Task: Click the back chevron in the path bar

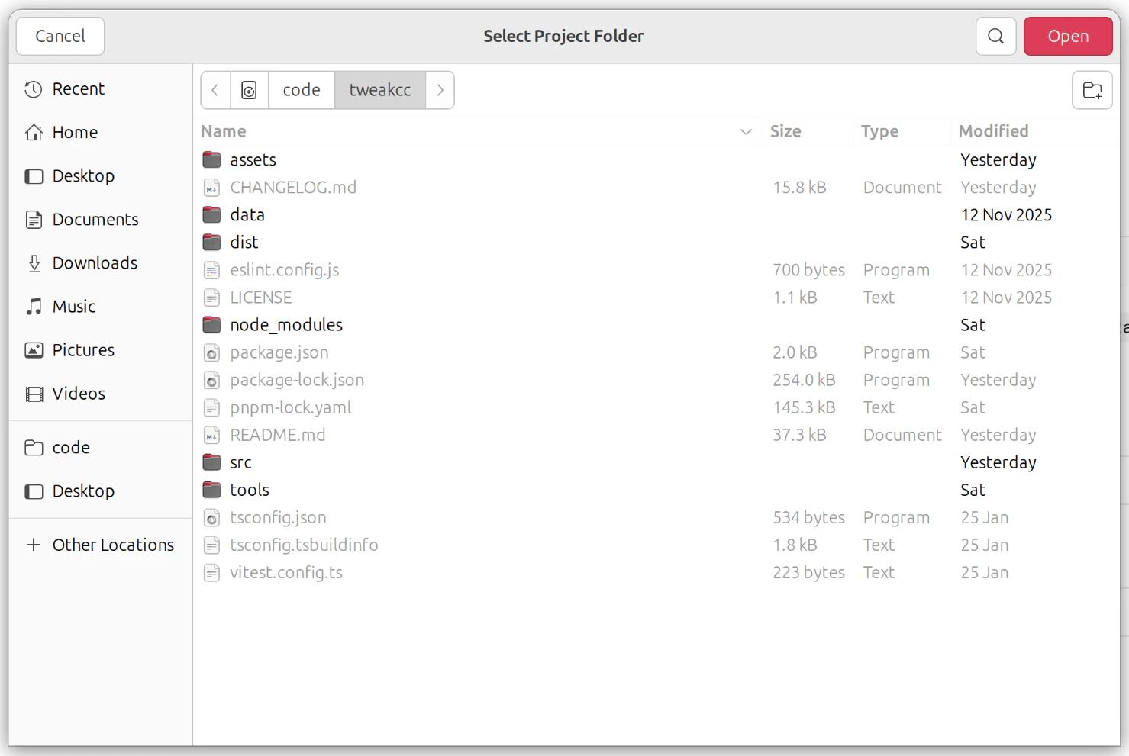Action: (215, 90)
